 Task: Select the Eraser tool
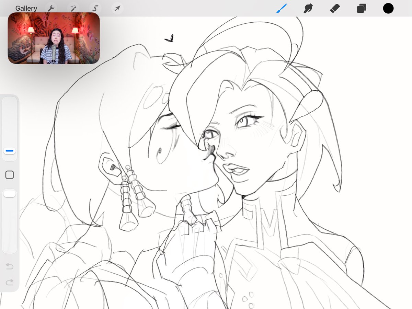coord(335,8)
